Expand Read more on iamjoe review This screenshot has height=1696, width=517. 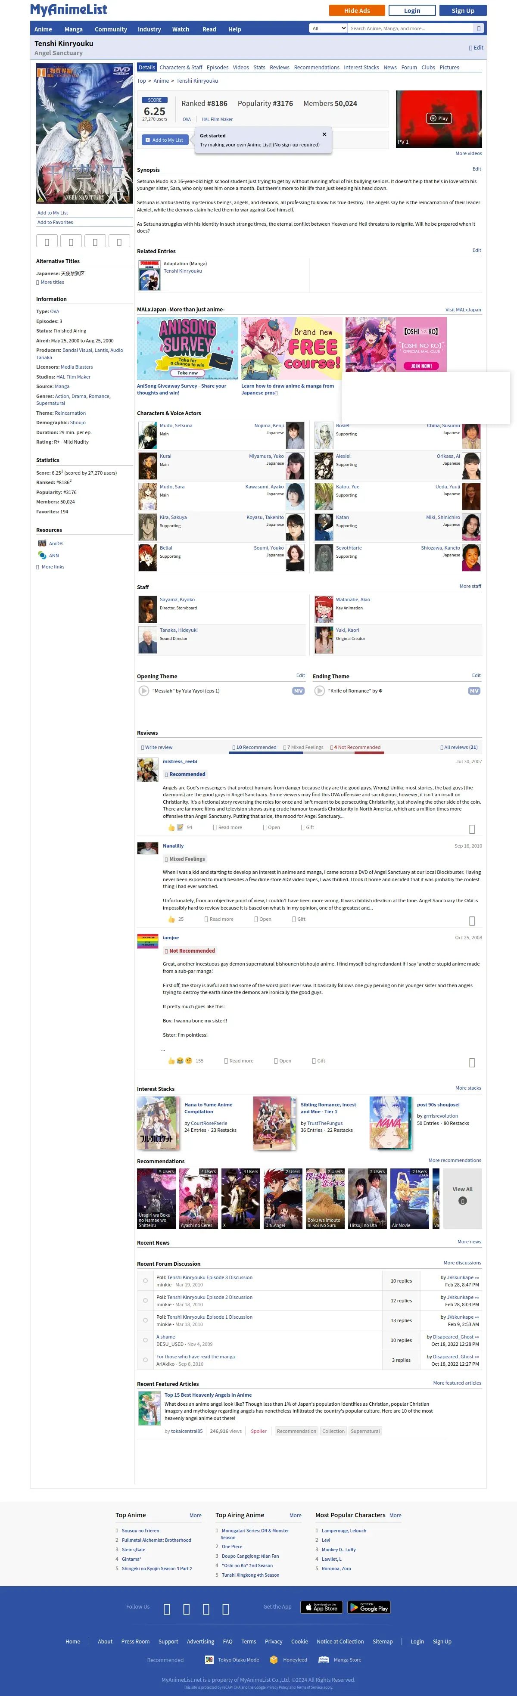(x=238, y=1061)
